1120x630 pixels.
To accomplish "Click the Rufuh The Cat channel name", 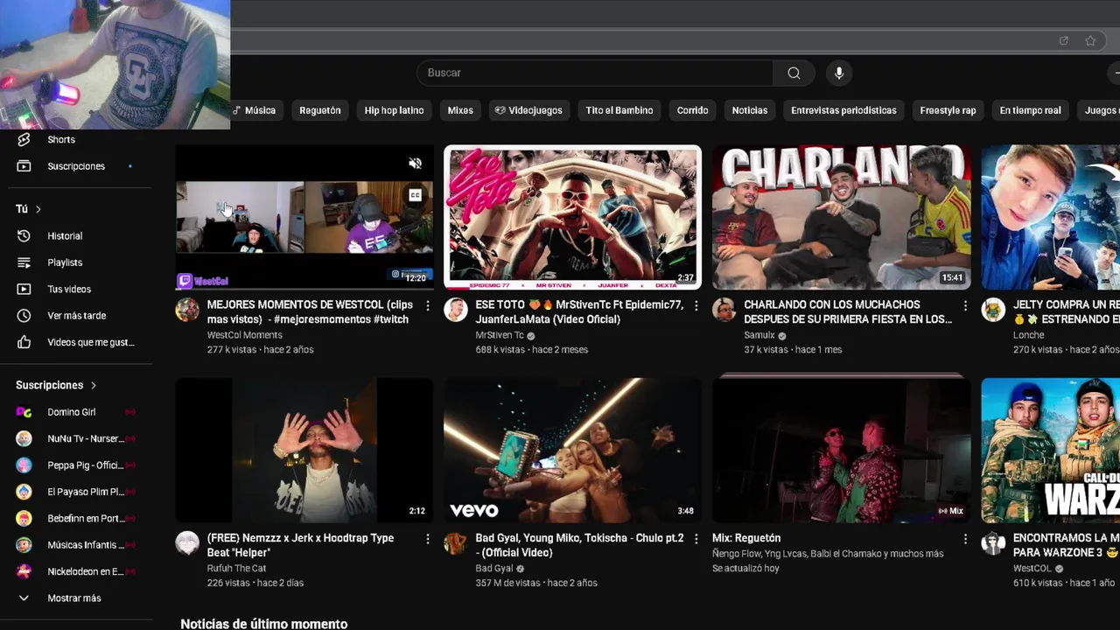I will tap(236, 569).
